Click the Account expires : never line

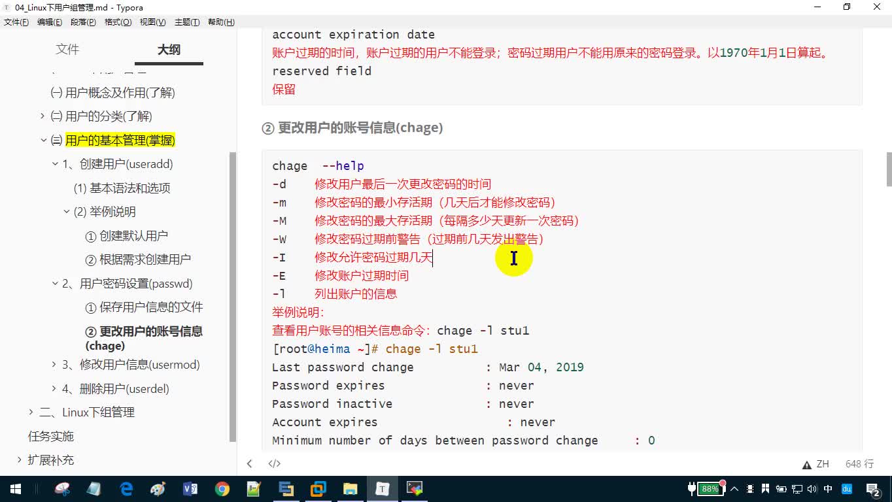413,422
